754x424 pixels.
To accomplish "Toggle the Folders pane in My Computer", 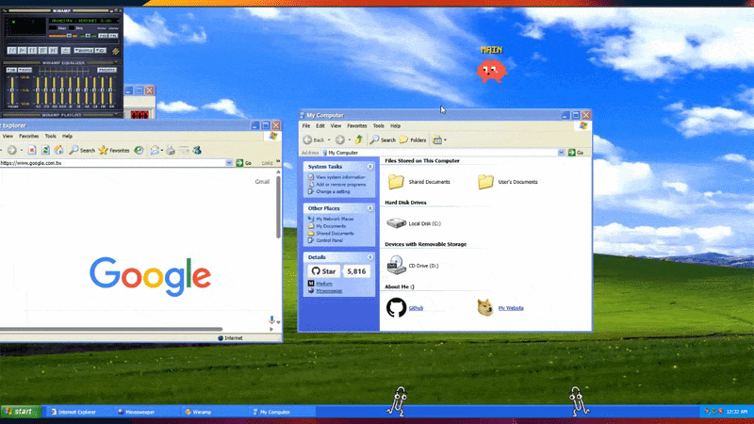I will tap(413, 139).
